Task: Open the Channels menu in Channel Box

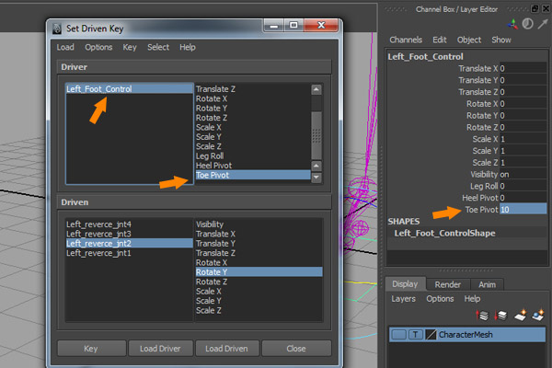Action: tap(406, 40)
